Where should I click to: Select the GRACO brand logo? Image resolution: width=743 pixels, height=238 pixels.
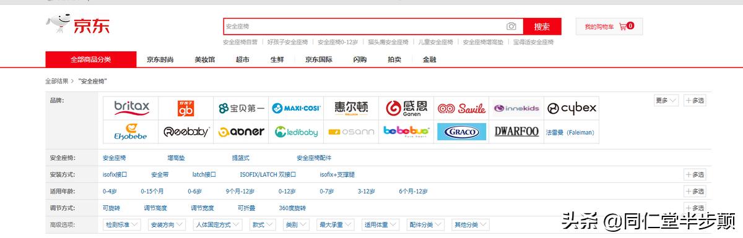[461, 132]
